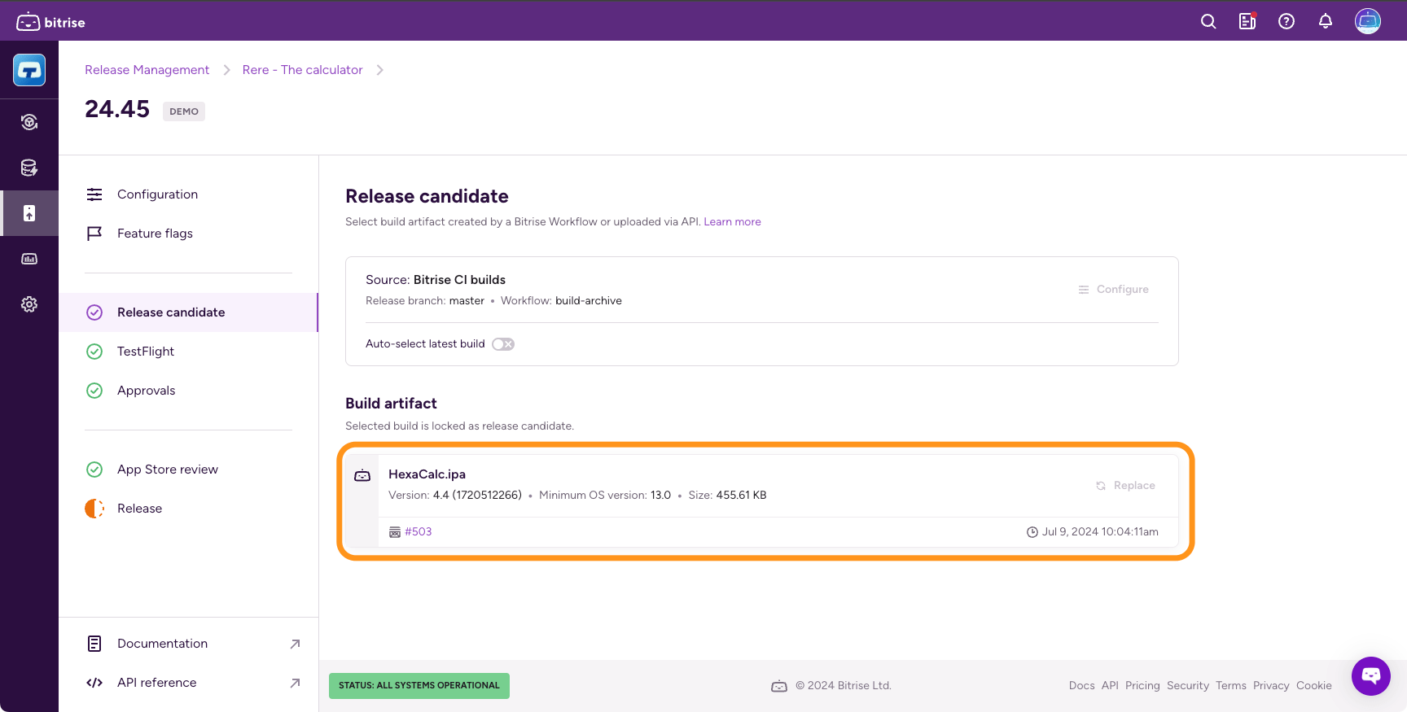Open the Configuration section
The image size is (1407, 712).
coord(157,194)
